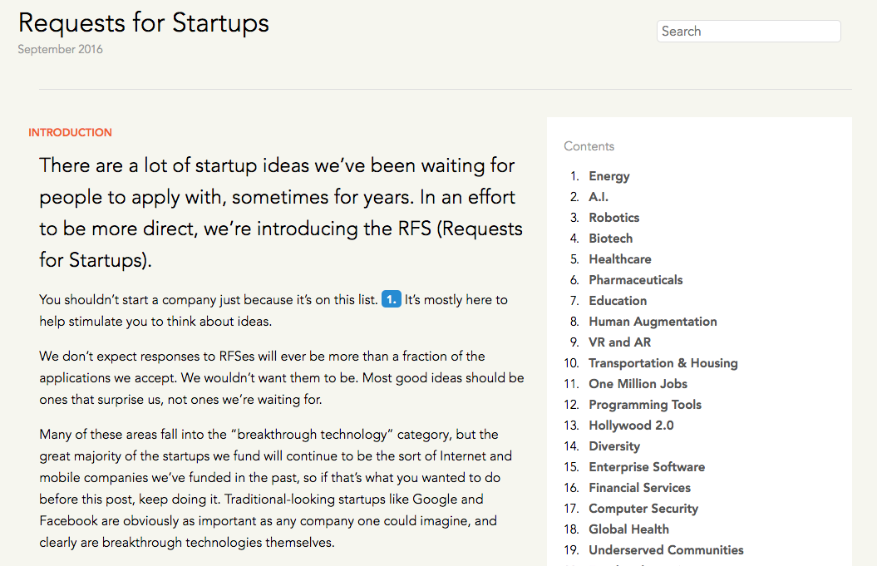Image resolution: width=877 pixels, height=566 pixels.
Task: Go to Human Augmentation
Action: [x=653, y=322]
